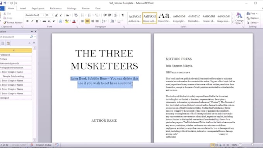Screen dimensions: 263x148
Task: Apply the text highlight color
Action: [x=67, y=21]
